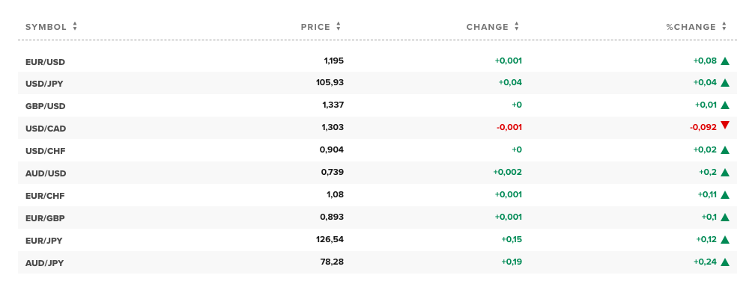The height and width of the screenshot is (293, 755).
Task: Click the green up triangle for EUR/USD
Action: point(725,61)
